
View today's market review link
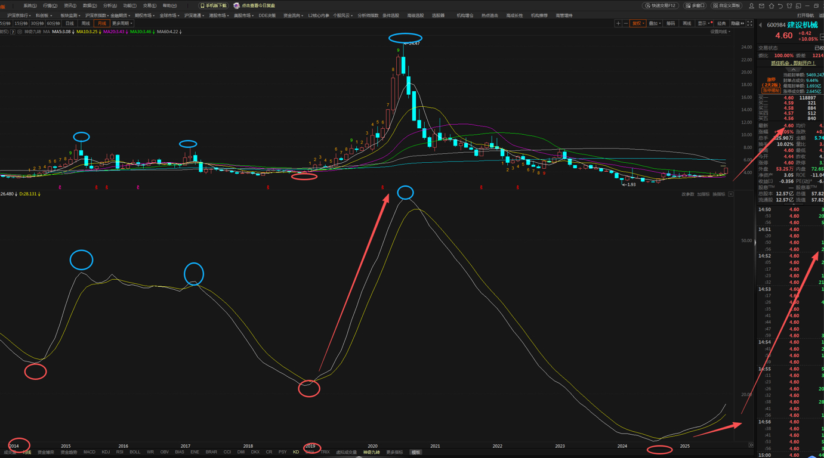(254, 5)
